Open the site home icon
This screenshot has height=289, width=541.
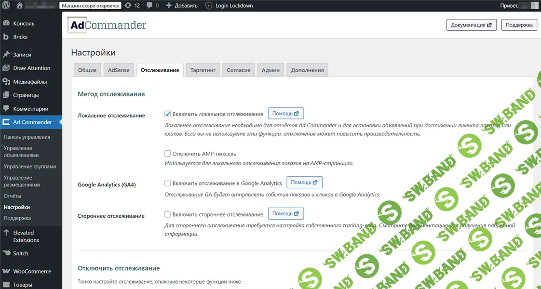pyautogui.click(x=20, y=6)
